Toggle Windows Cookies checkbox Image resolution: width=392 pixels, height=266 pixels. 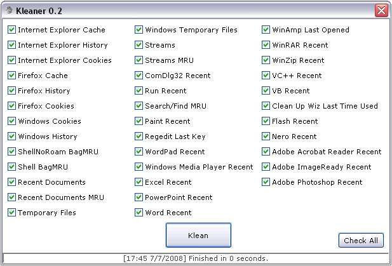(11, 121)
